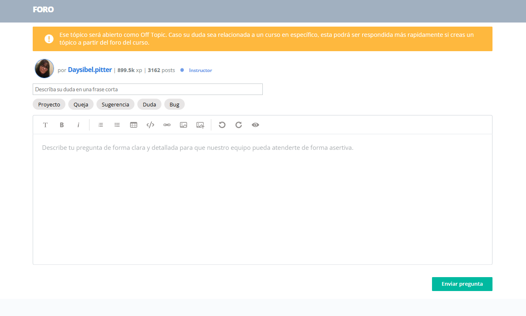This screenshot has height=316, width=526.
Task: Open Daysibel.pitter's avatar picture
Action: point(44,68)
